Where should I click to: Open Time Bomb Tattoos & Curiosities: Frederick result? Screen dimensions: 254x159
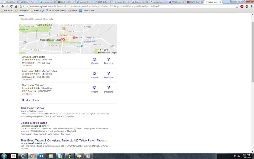pos(64,140)
